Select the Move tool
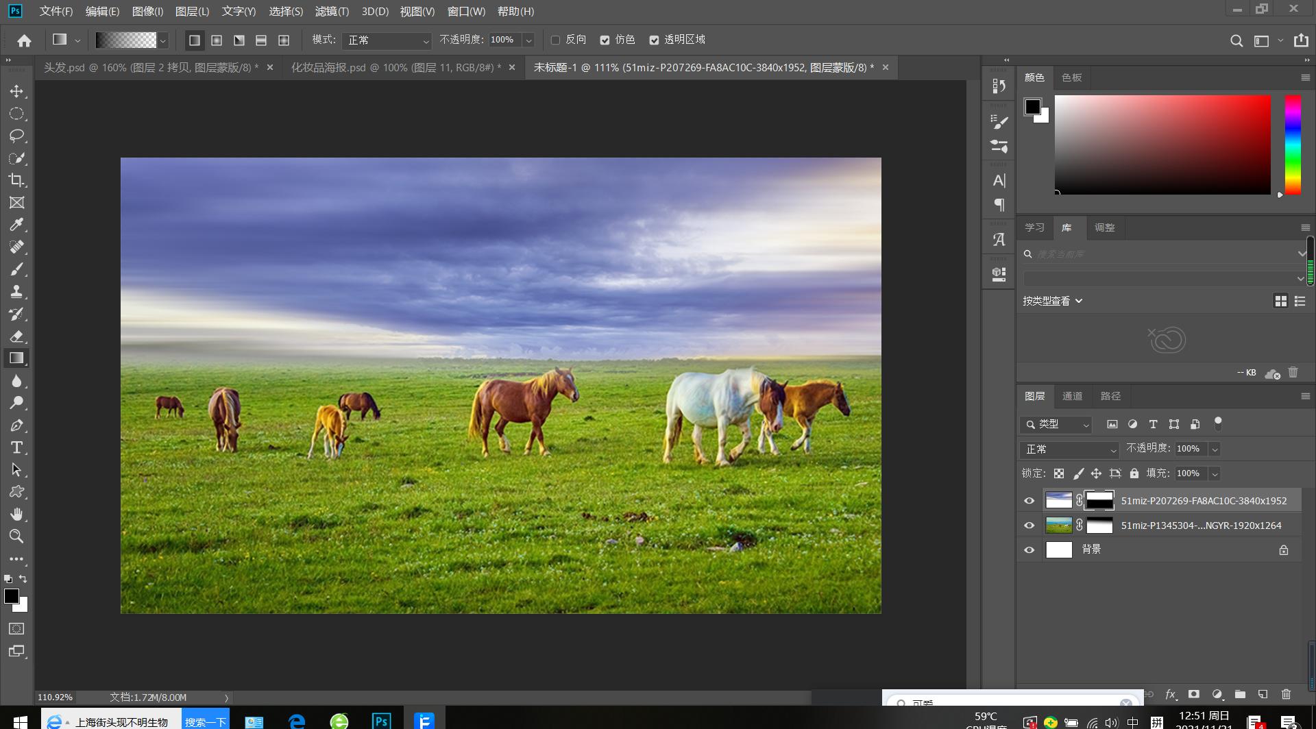1316x729 pixels. coord(16,91)
